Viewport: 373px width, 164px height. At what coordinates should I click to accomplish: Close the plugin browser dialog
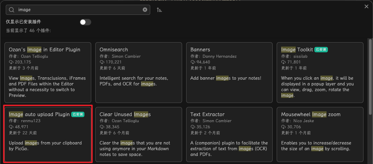pos(366,6)
